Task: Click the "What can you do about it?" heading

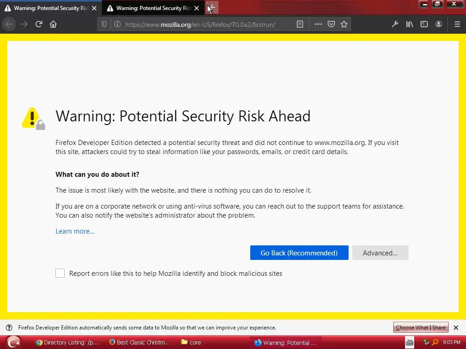Action: (x=97, y=174)
